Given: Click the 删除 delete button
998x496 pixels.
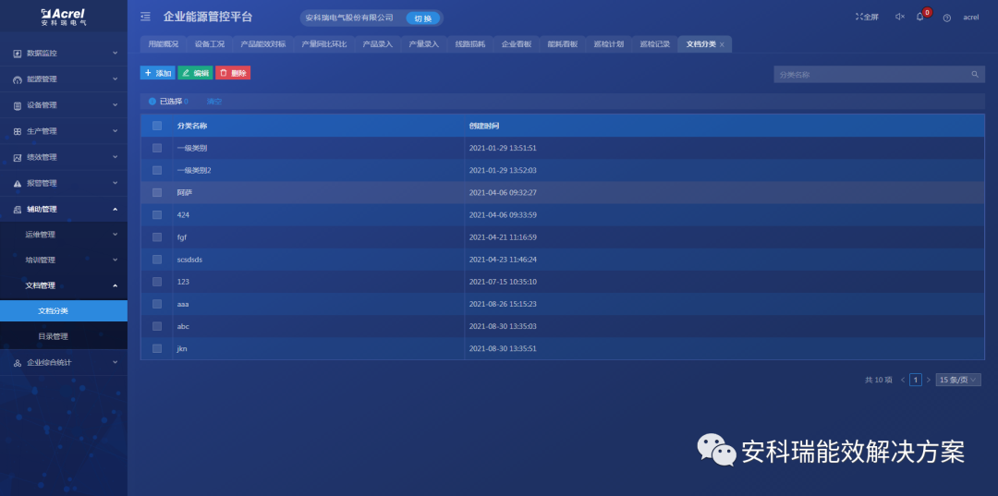Looking at the screenshot, I should click(233, 73).
